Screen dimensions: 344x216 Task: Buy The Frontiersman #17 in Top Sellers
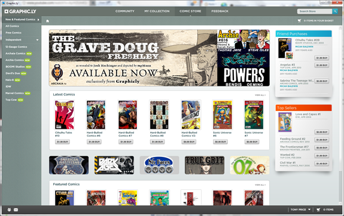tap(322, 148)
